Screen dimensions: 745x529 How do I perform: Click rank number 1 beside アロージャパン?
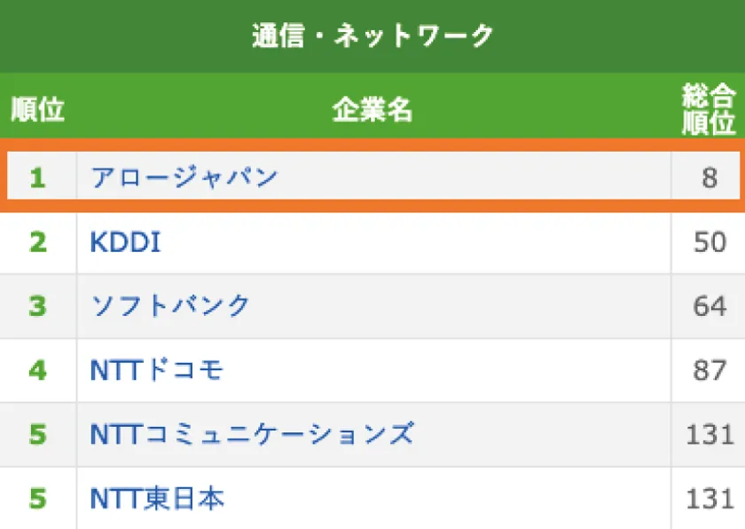[37, 178]
